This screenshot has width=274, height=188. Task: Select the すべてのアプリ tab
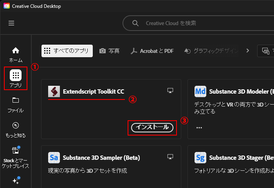(67, 51)
